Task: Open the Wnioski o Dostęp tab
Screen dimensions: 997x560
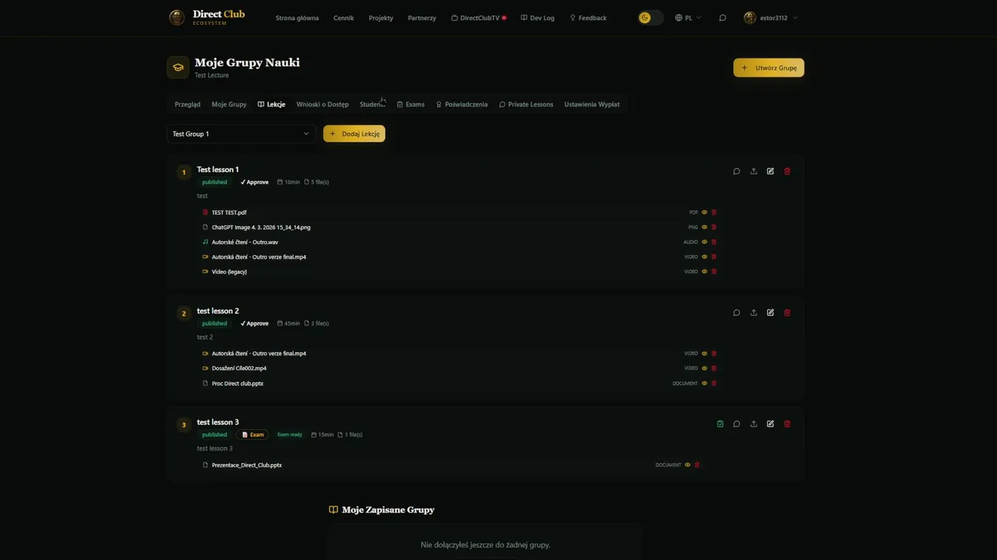Action: pos(322,104)
